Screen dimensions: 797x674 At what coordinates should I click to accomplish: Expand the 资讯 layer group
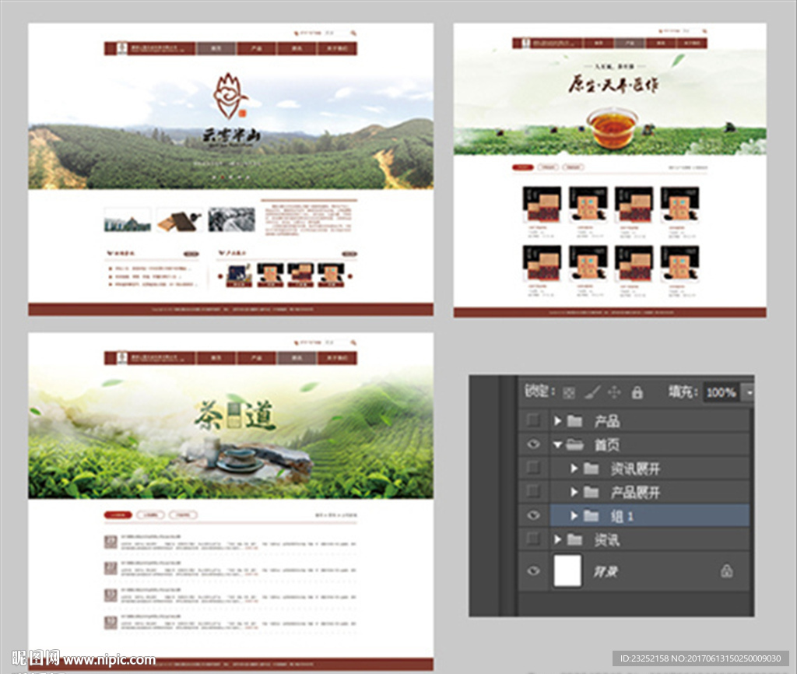pyautogui.click(x=557, y=540)
